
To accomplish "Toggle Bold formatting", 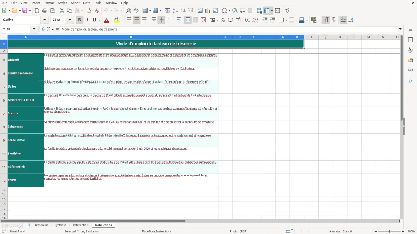I will pos(79,20).
